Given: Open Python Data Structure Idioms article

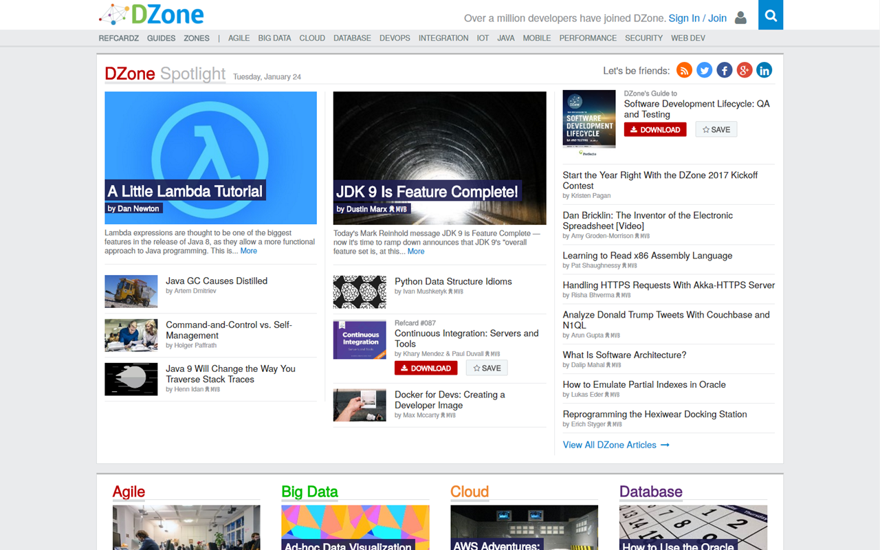Looking at the screenshot, I should pos(453,281).
